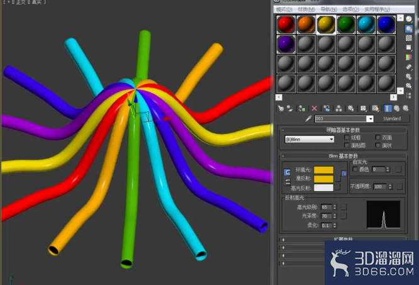Select the purple material sample slot

click(x=286, y=44)
